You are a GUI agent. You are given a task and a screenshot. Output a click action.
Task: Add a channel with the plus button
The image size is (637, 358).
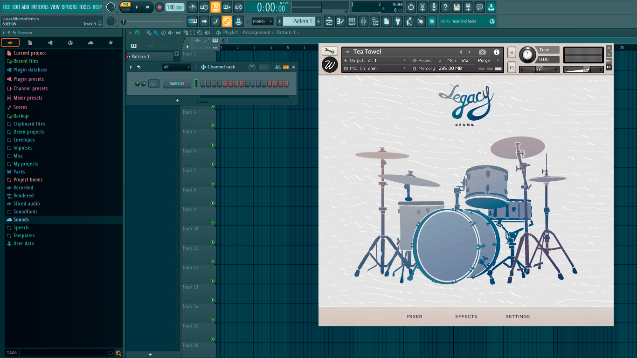point(177,100)
